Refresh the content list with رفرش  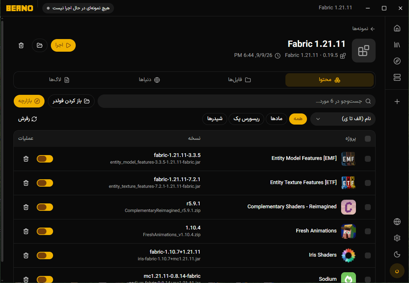pos(27,119)
